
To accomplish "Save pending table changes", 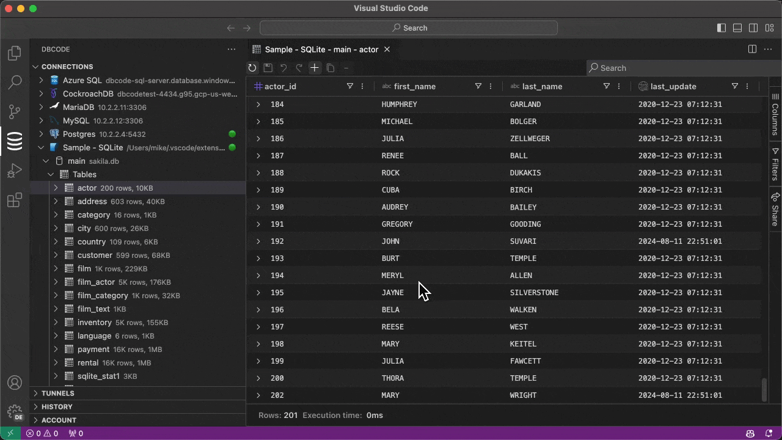I will [268, 68].
